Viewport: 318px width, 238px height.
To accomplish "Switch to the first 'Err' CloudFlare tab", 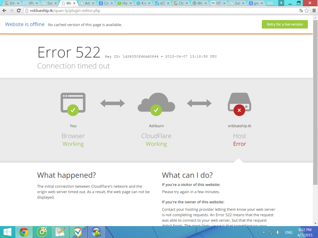I will coord(11,3).
